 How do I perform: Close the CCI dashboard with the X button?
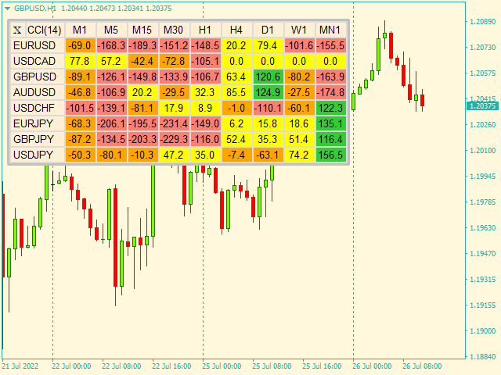(x=17, y=30)
